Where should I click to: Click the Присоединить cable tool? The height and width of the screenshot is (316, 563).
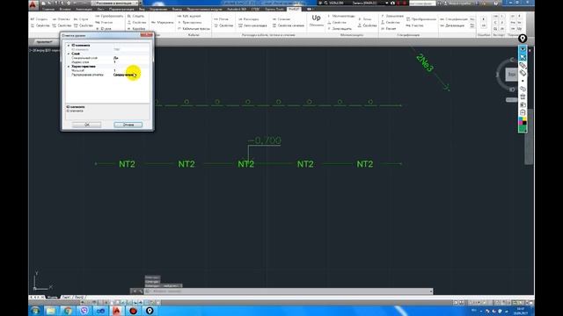tap(190, 22)
